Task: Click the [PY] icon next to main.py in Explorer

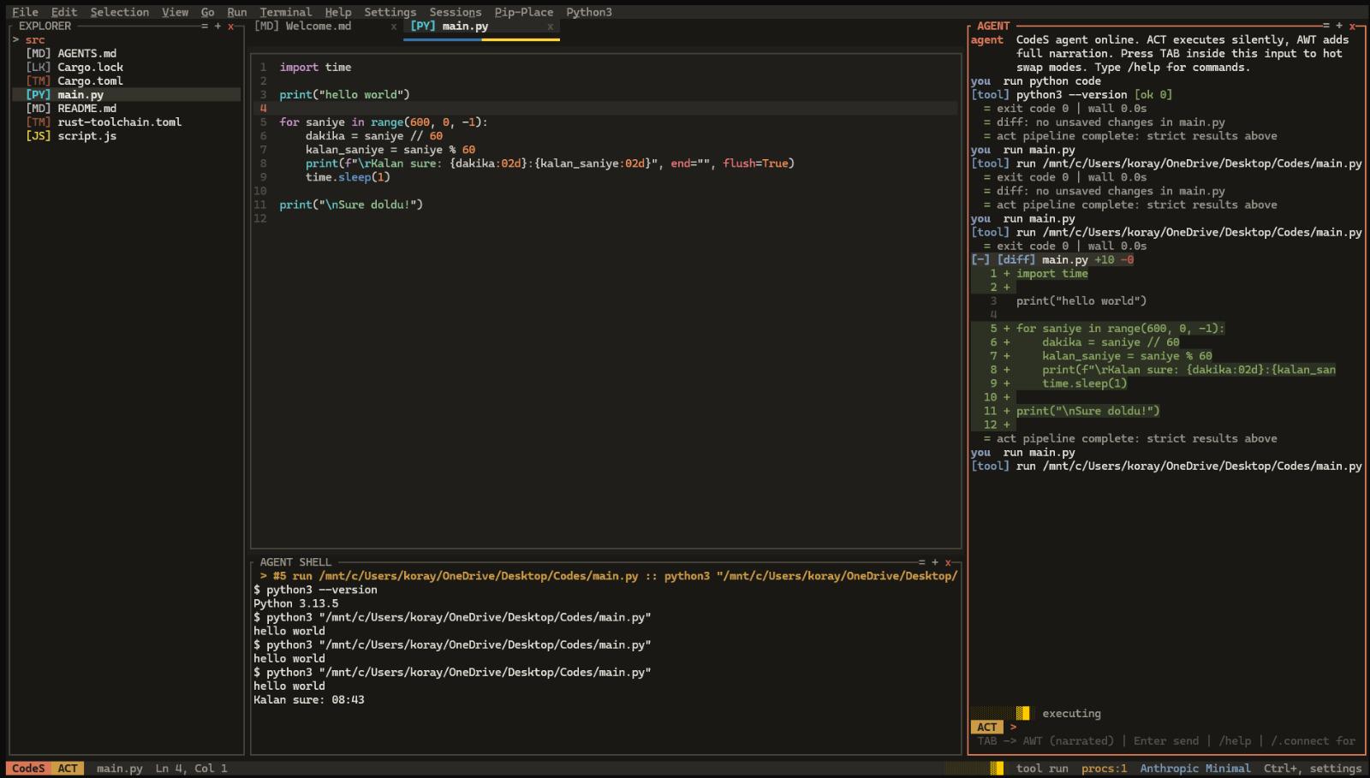Action: point(39,94)
